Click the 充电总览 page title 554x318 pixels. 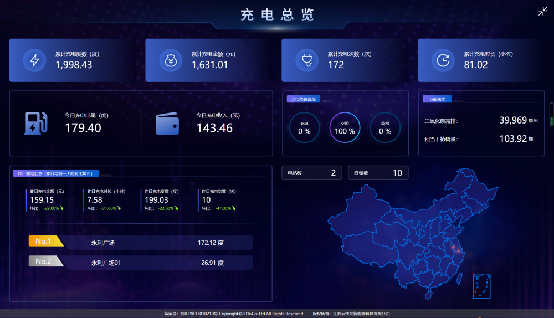click(278, 15)
